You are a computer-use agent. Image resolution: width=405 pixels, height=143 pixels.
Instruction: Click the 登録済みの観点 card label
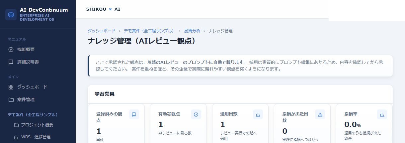(109, 117)
